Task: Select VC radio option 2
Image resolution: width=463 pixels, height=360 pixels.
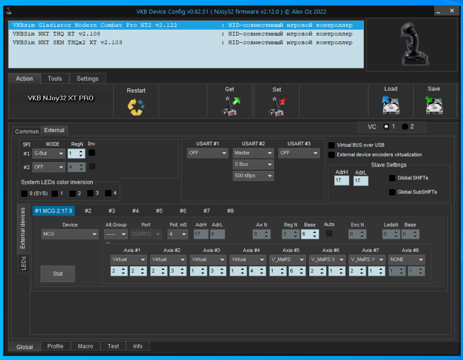Action: click(405, 127)
